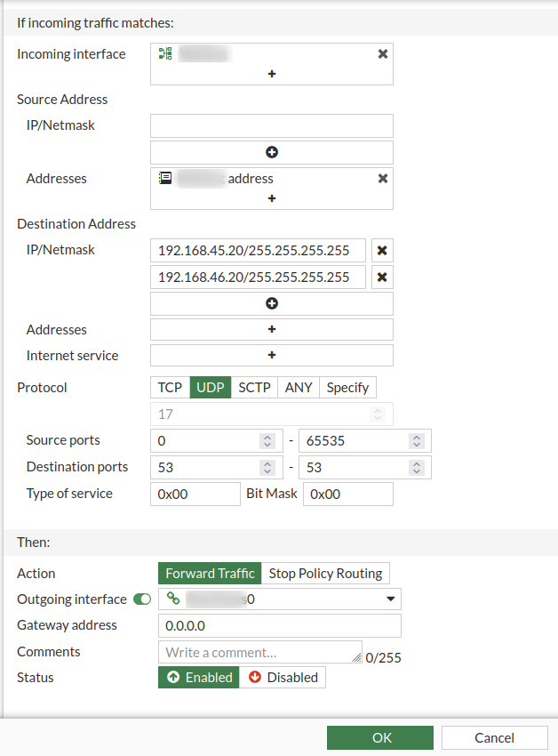This screenshot has width=558, height=756.
Task: Keep the Status set to Enabled
Action: (x=198, y=677)
